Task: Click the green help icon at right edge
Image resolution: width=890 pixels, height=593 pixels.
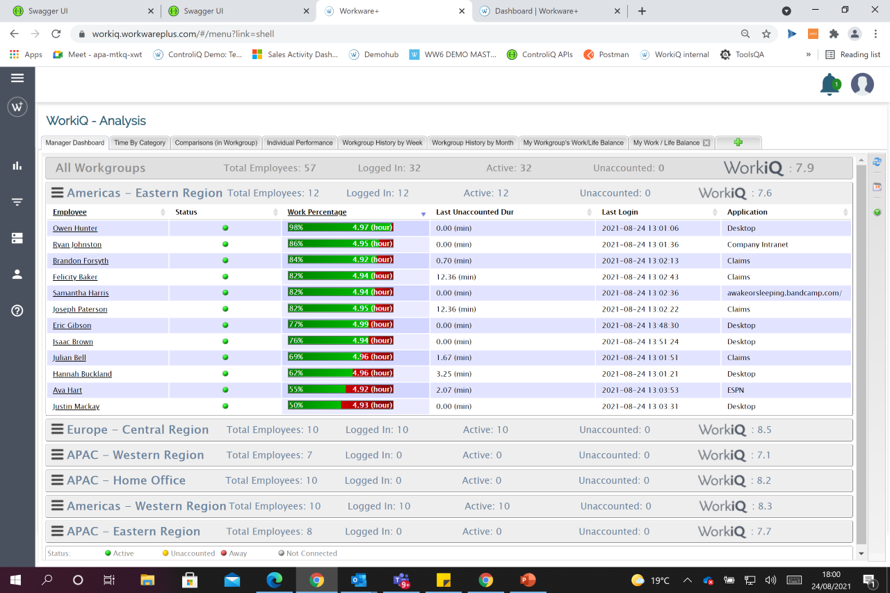Action: click(x=877, y=212)
